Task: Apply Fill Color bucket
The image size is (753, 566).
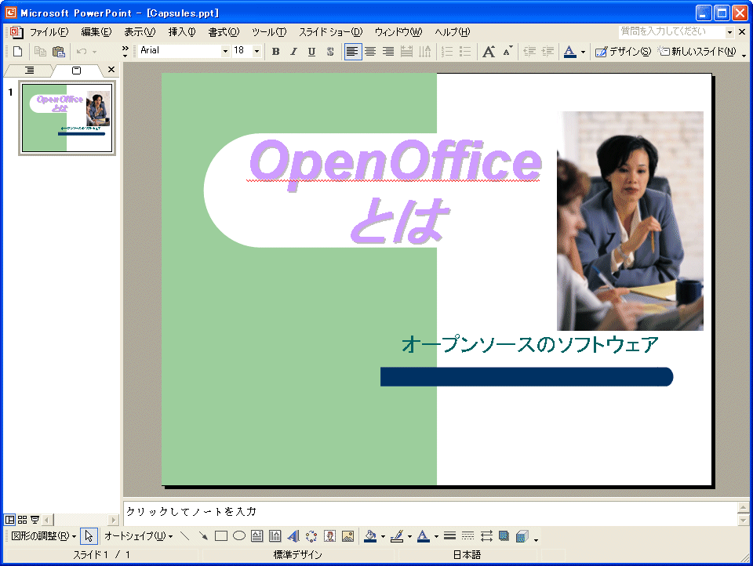Action: tap(370, 535)
